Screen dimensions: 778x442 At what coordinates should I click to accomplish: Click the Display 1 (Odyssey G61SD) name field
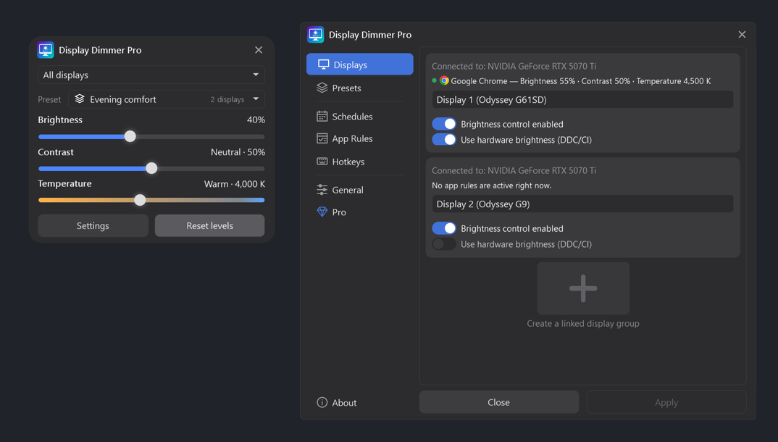582,100
